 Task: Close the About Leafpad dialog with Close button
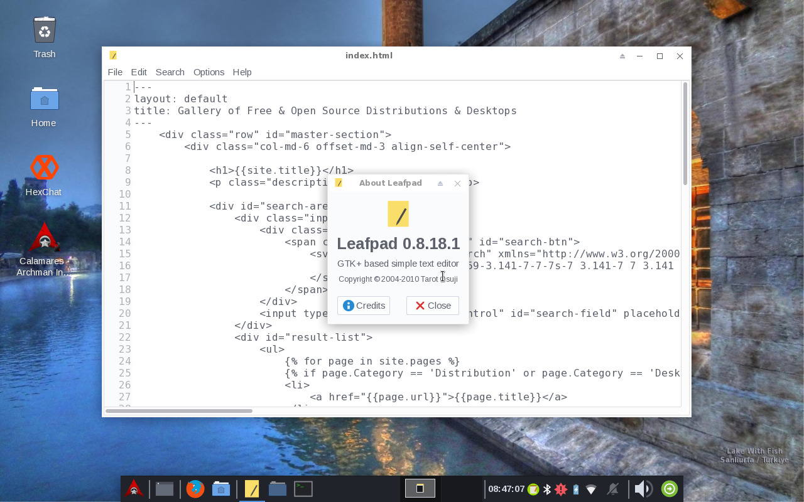point(432,306)
